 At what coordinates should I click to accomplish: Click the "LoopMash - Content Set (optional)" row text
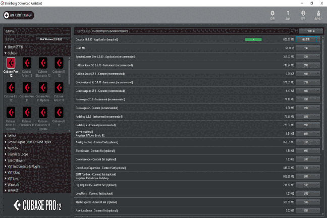pyautogui.click(x=94, y=193)
